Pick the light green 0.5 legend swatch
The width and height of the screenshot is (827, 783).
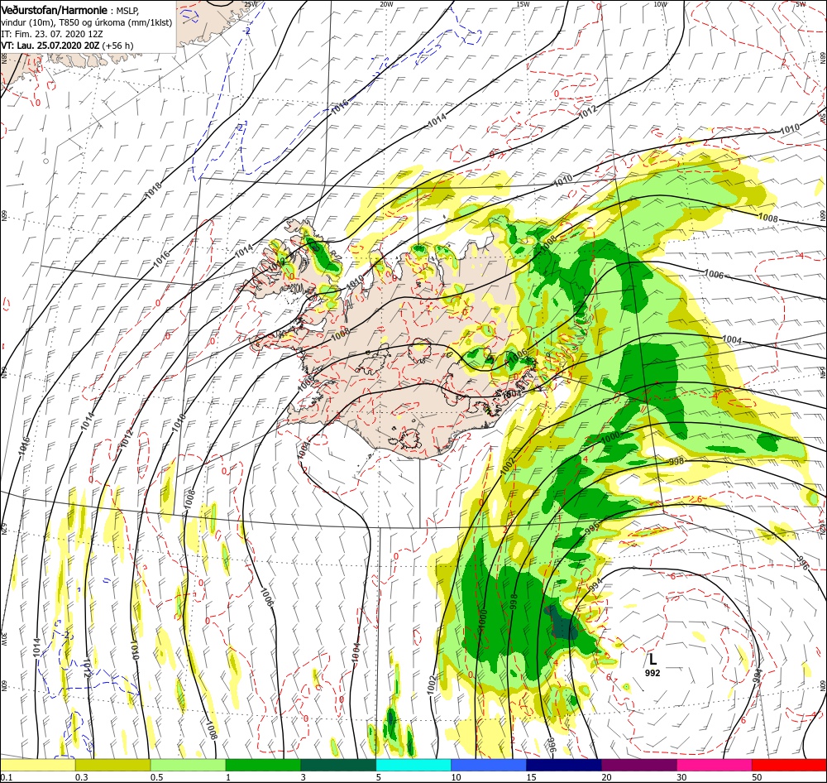pos(188,765)
